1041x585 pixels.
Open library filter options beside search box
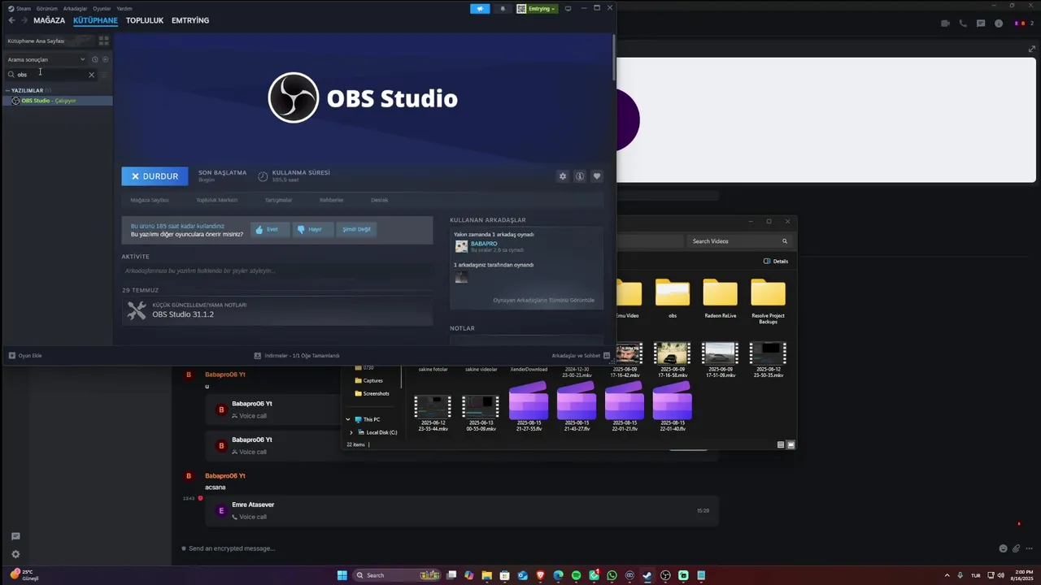pos(104,75)
